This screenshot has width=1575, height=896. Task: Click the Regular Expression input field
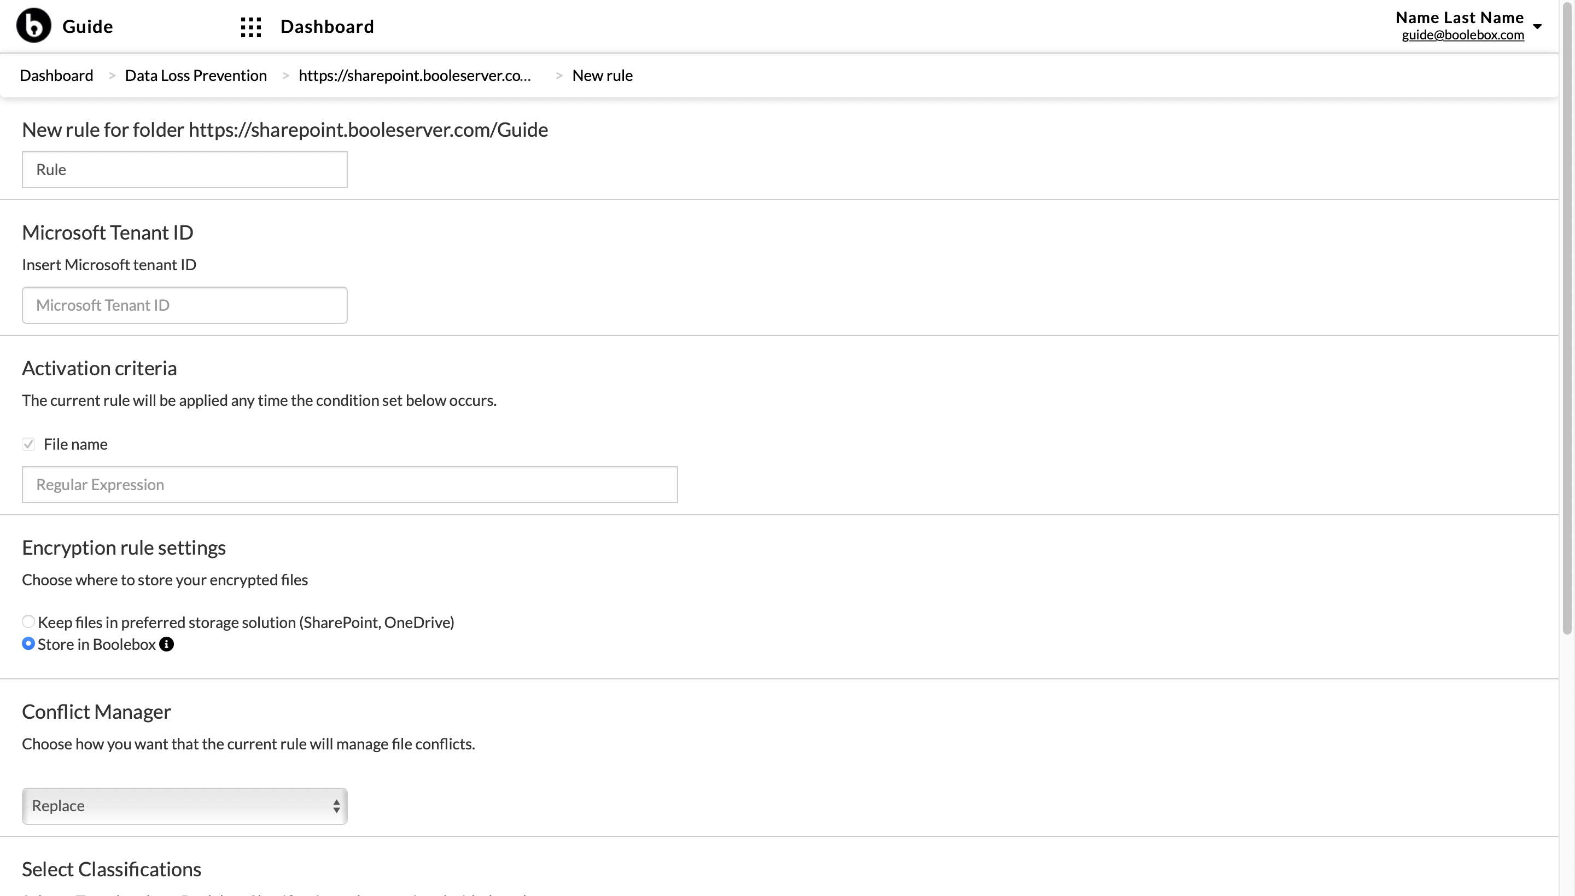pos(350,485)
